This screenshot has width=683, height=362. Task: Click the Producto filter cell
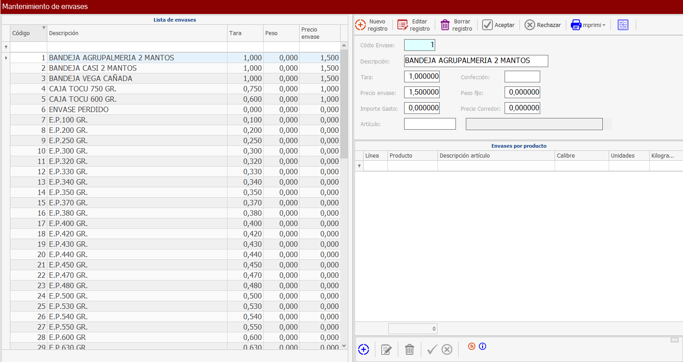pyautogui.click(x=413, y=166)
